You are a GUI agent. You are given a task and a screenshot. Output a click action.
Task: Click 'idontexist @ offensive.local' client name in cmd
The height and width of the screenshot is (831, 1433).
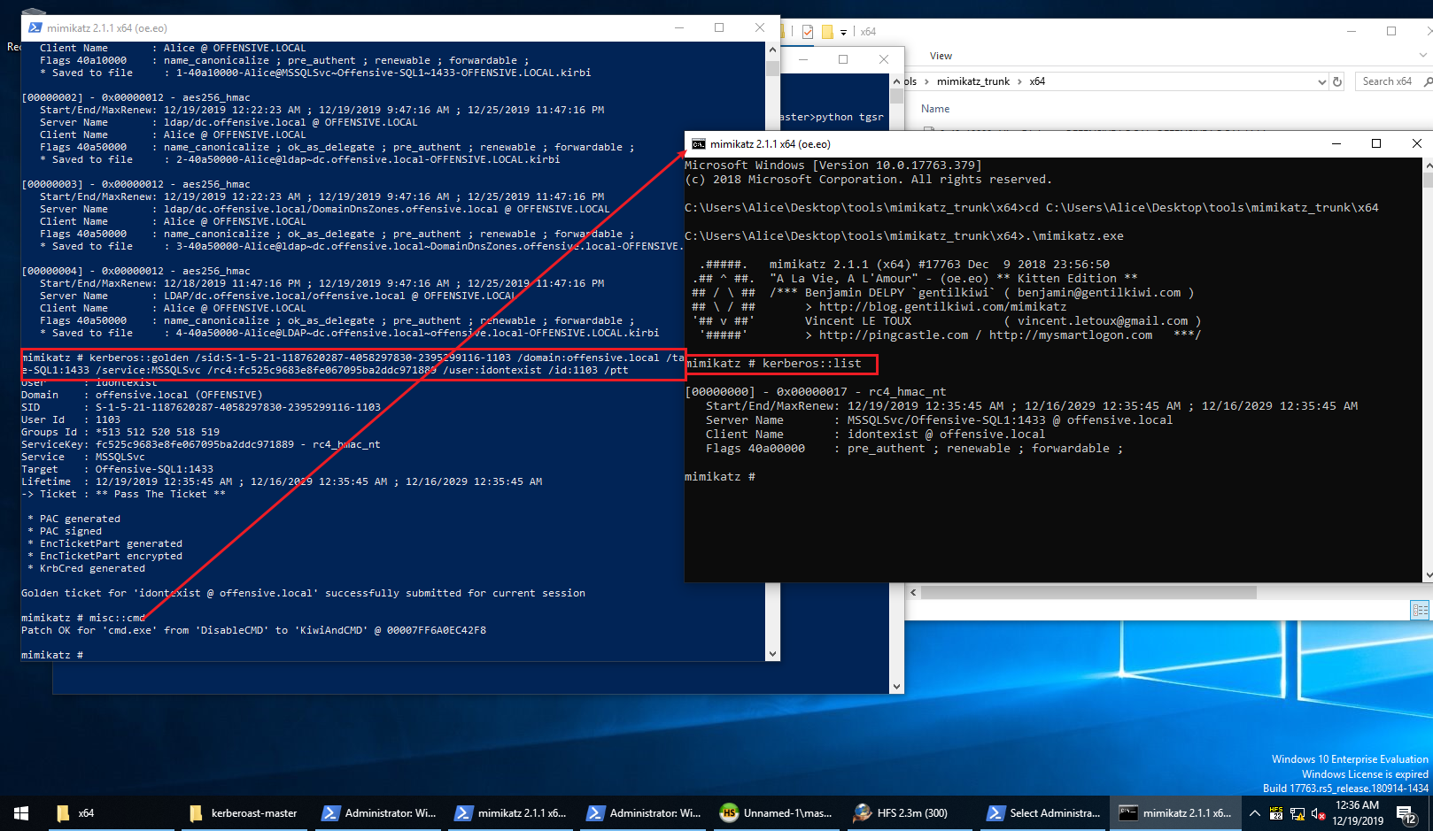pyautogui.click(x=946, y=435)
